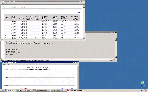The height and width of the screenshot is (92, 148).
Task: Click the Internet Explorer quick launch icon
Action: pyautogui.click(x=11, y=90)
